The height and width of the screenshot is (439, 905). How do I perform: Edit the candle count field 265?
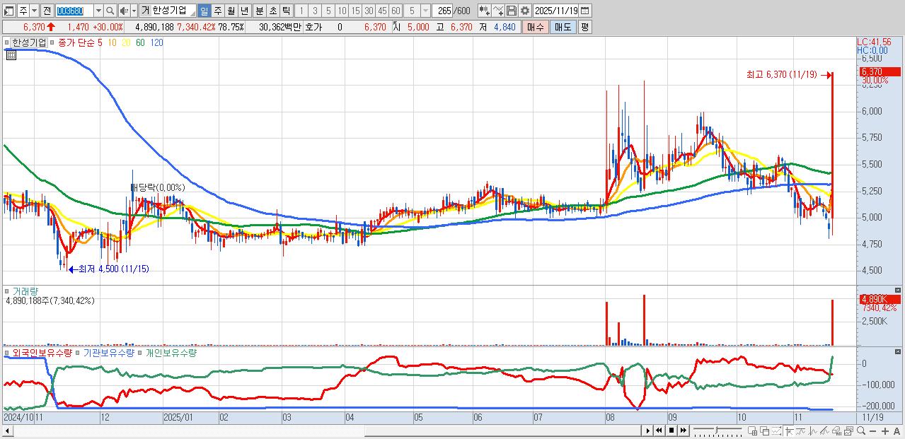tap(442, 11)
